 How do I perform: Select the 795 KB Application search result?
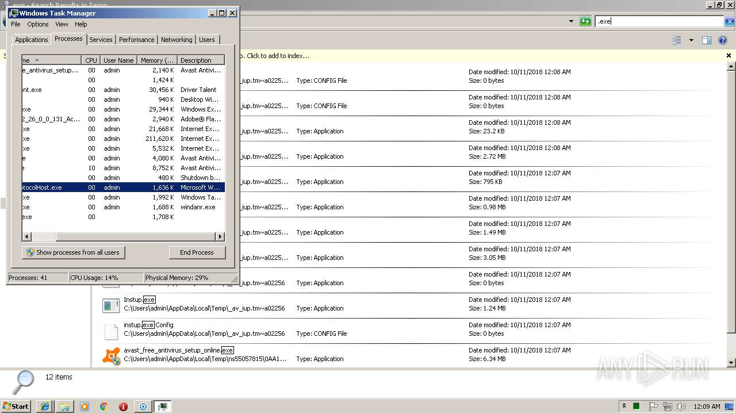pyautogui.click(x=409, y=179)
